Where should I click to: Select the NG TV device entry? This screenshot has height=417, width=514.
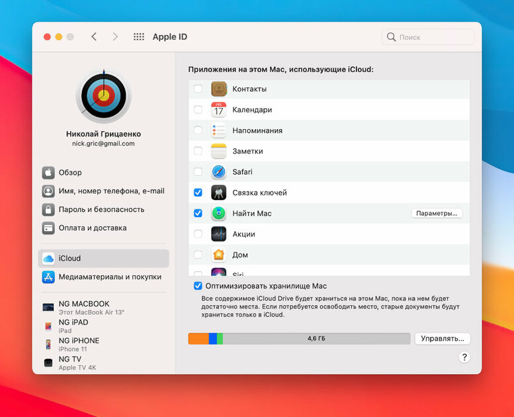point(104,363)
